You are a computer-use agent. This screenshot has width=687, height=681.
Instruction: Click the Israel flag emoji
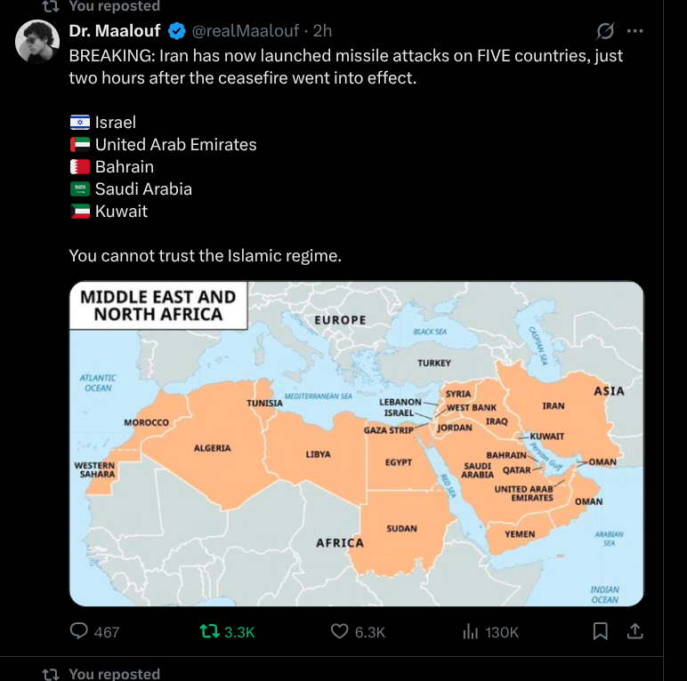click(x=80, y=123)
